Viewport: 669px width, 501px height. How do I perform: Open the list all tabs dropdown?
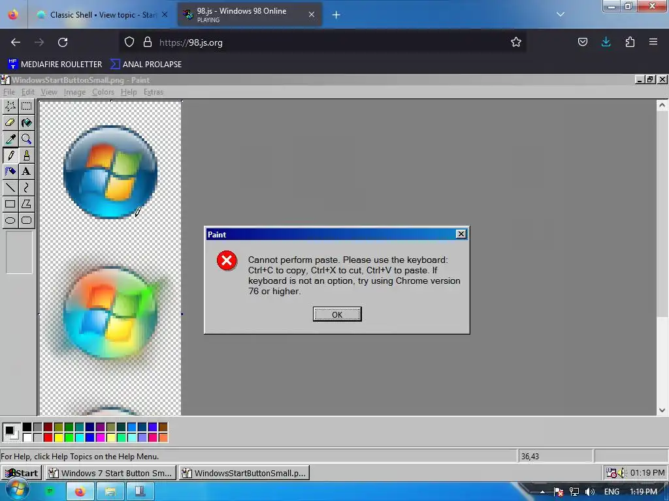(x=561, y=14)
